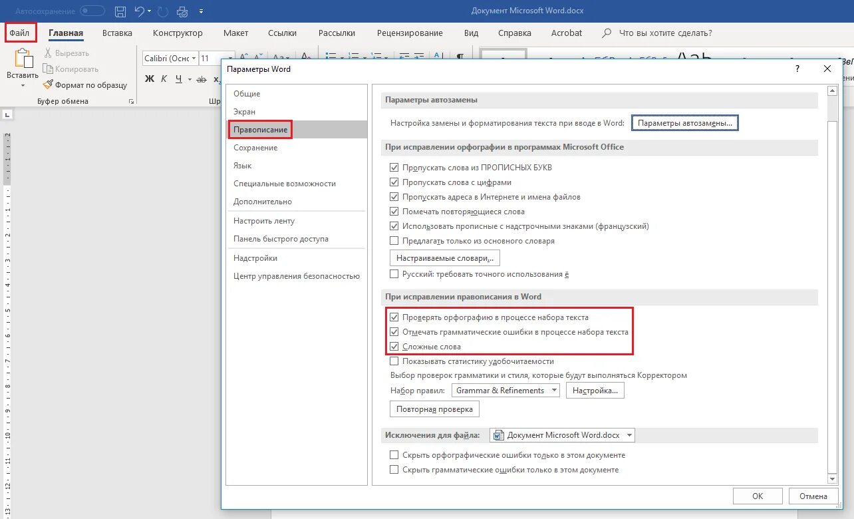Expand the Вставить paste options arrow

22,86
